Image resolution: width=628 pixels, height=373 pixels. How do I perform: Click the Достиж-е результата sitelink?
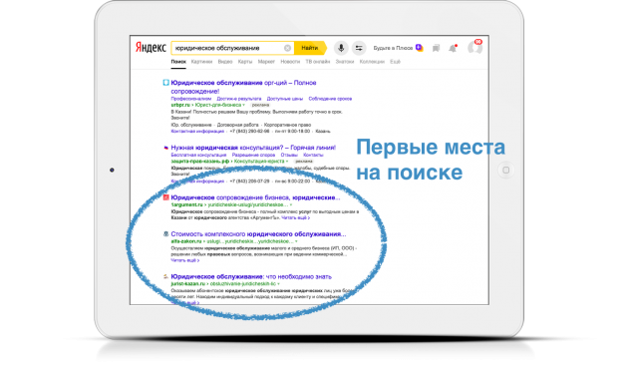point(239,99)
